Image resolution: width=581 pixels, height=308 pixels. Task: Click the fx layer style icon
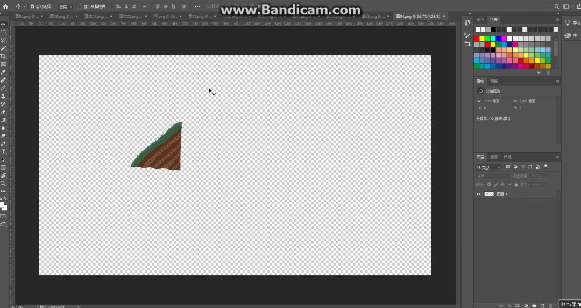509,305
